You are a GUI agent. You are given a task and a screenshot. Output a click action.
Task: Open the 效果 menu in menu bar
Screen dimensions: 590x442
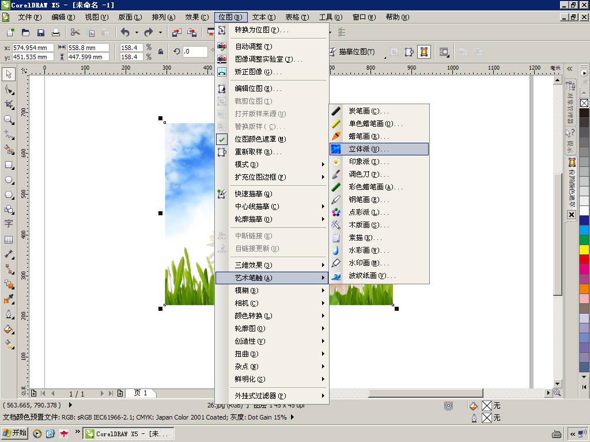pyautogui.click(x=197, y=17)
